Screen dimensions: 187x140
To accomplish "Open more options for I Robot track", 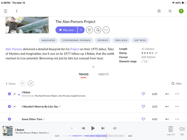I will [177, 94].
